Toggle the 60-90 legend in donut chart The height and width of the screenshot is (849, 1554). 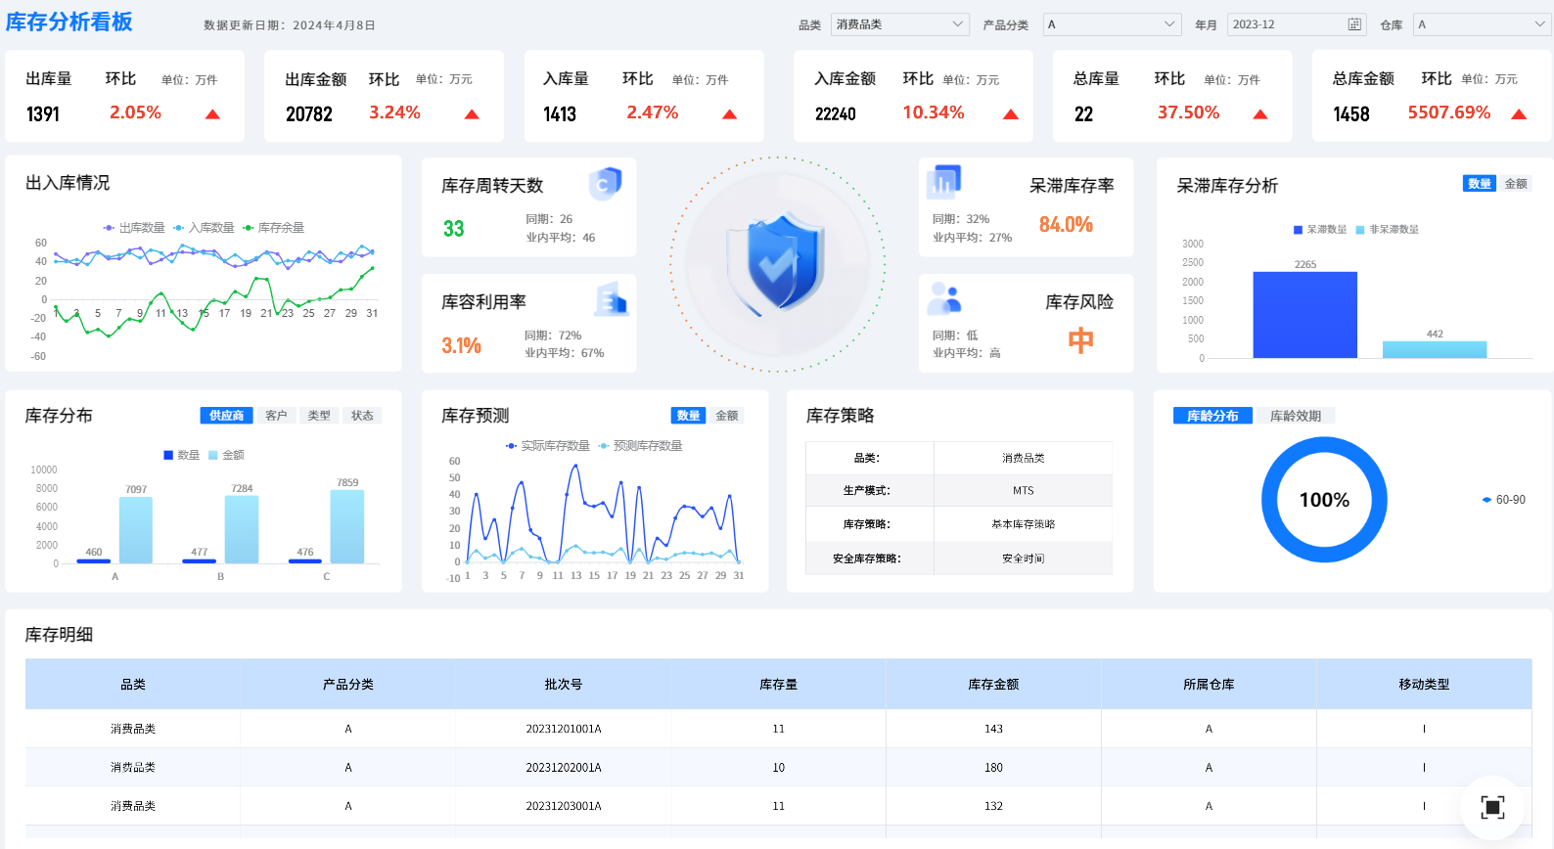coord(1504,500)
